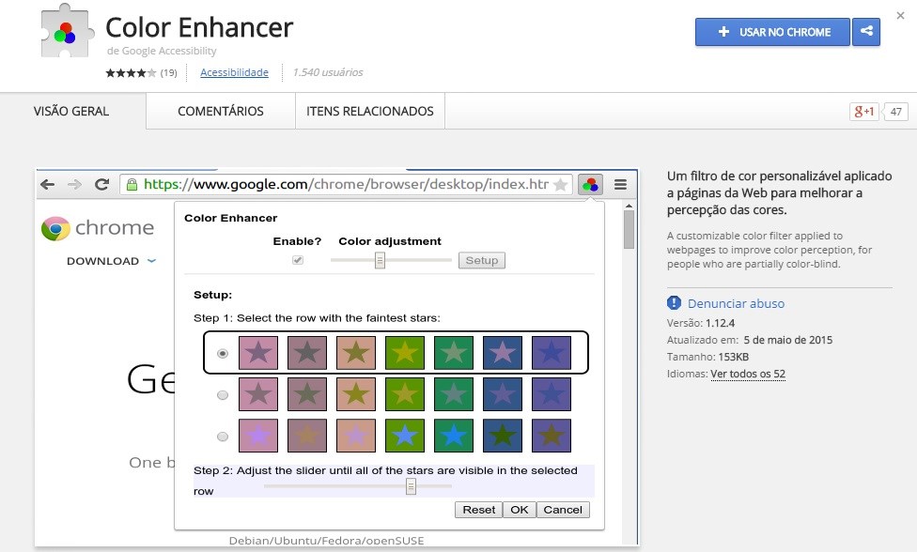Click the Color Enhancer puzzle piece logo

click(66, 34)
